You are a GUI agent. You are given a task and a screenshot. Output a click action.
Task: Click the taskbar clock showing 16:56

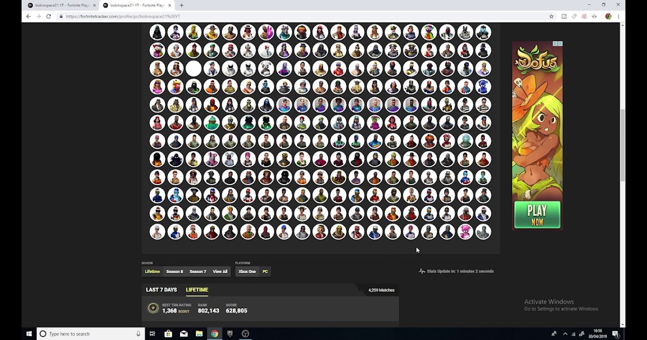(x=597, y=334)
